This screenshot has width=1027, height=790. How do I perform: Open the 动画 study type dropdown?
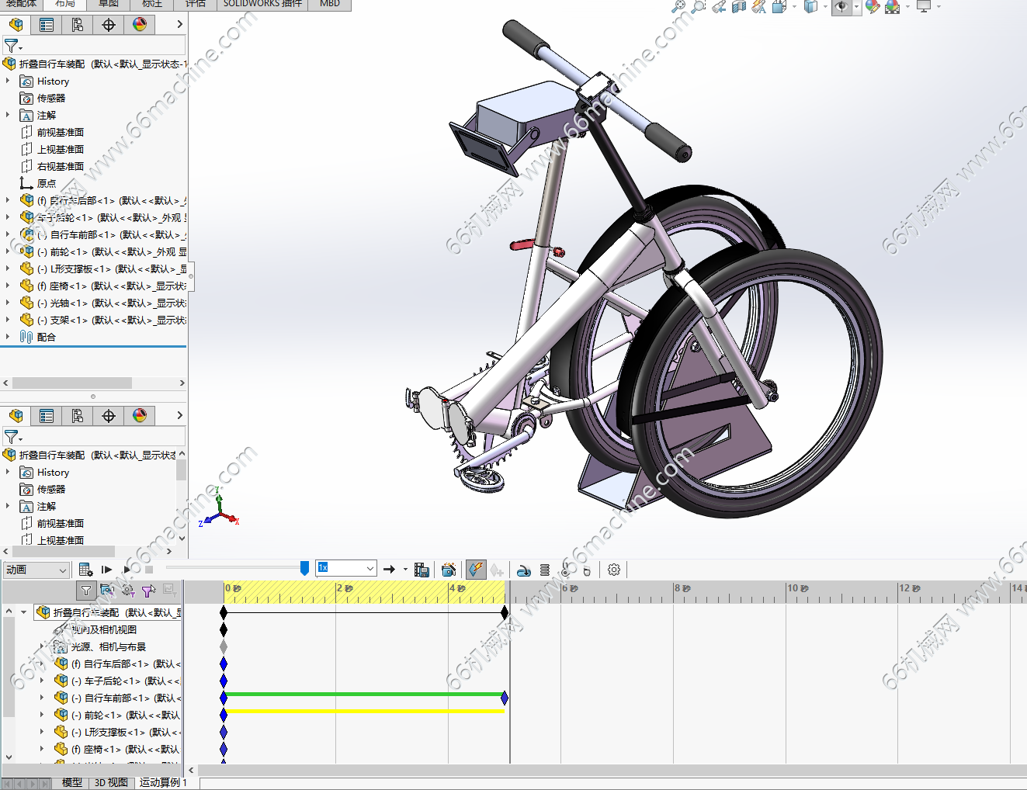click(63, 570)
